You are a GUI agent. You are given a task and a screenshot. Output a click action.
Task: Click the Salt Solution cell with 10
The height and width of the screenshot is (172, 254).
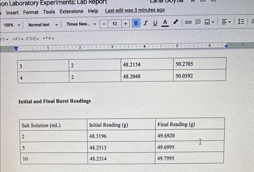54,159
